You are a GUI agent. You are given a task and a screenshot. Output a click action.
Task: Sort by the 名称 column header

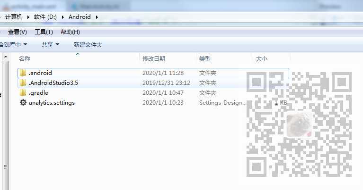pyautogui.click(x=25, y=59)
